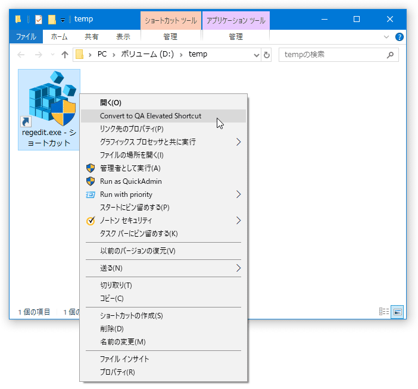This screenshot has height=389, width=418.
Task: Expand the address bar history dropdown
Action: (x=257, y=55)
